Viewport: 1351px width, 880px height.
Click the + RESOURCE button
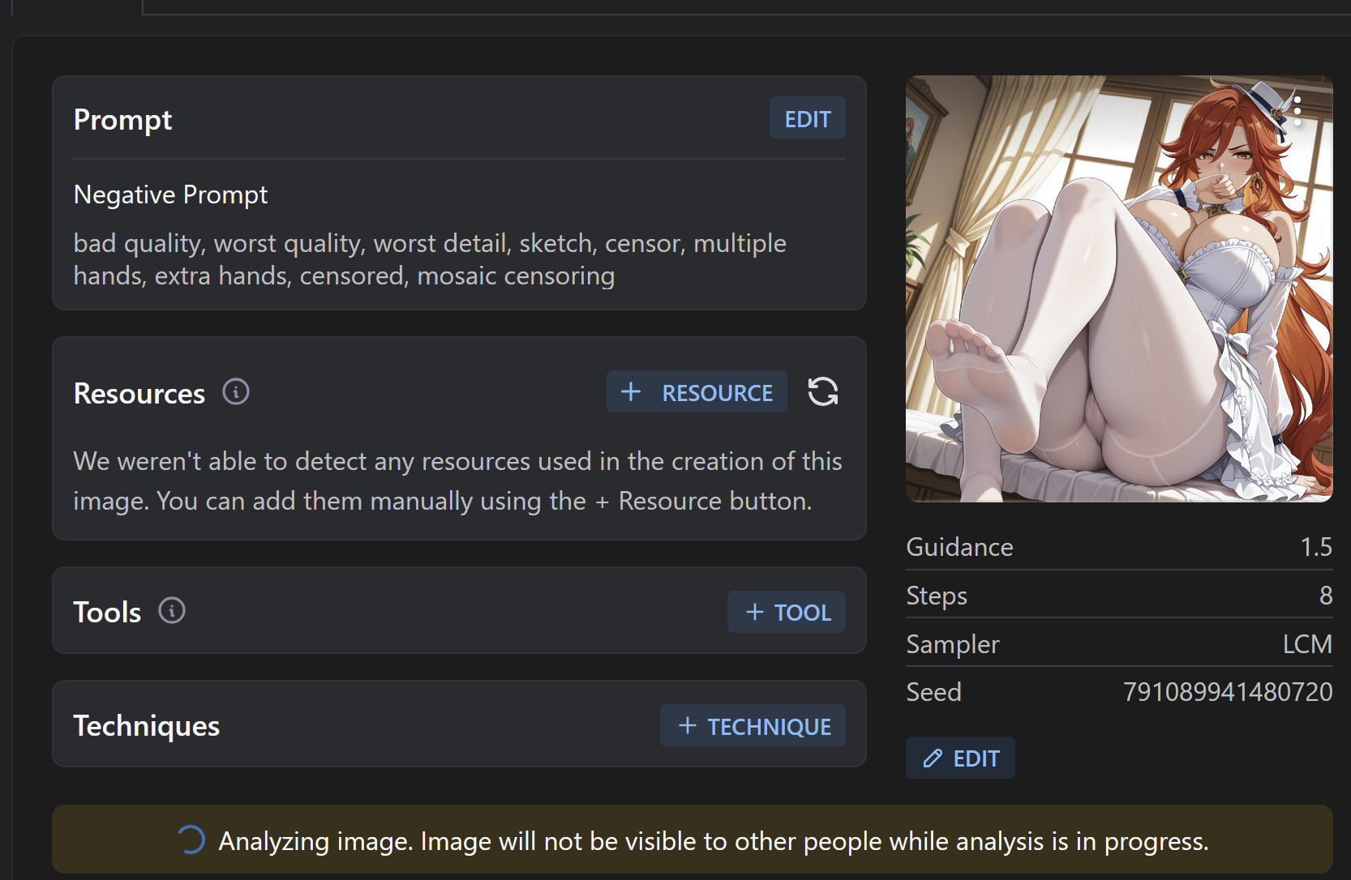click(x=697, y=392)
